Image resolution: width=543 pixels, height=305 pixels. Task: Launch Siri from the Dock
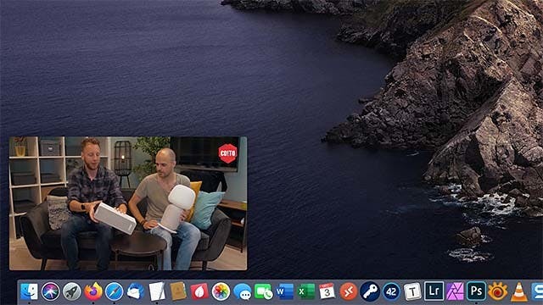coord(50,291)
